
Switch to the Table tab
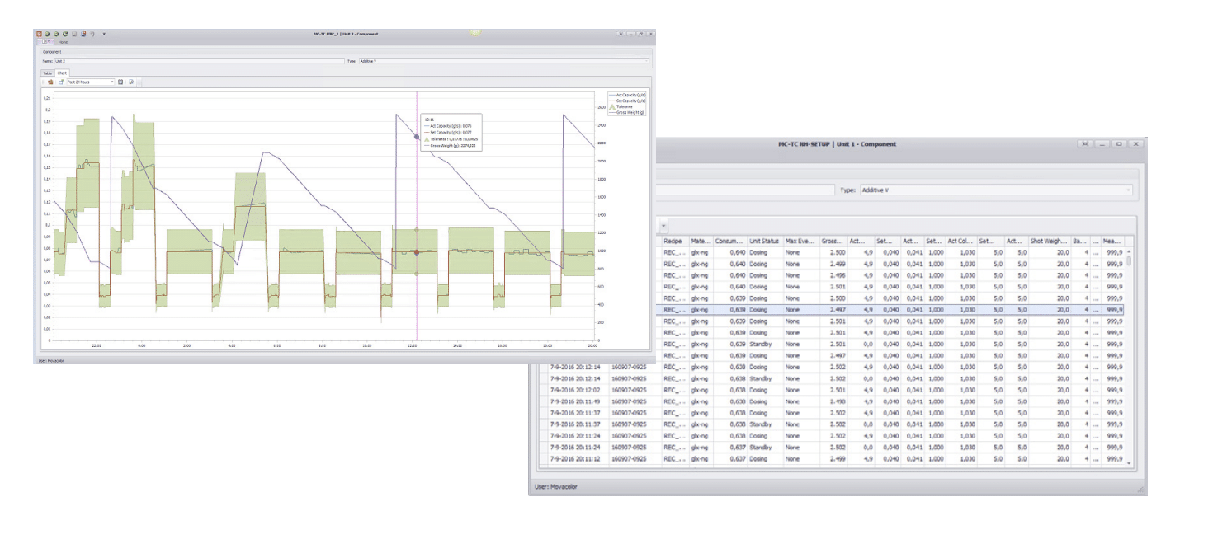(x=47, y=73)
